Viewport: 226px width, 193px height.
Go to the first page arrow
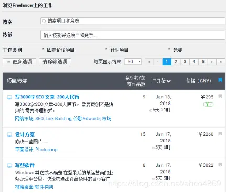[x=149, y=62]
